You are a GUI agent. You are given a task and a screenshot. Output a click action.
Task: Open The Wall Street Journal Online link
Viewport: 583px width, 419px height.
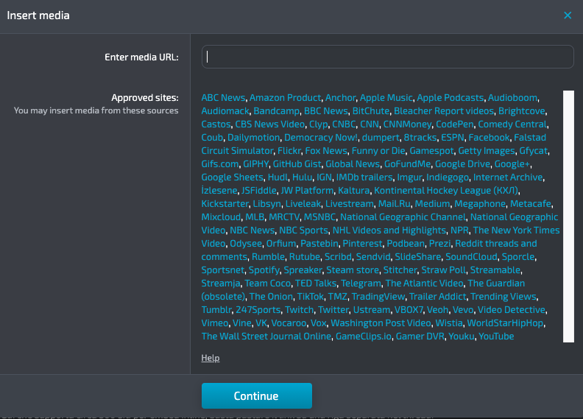tap(266, 337)
